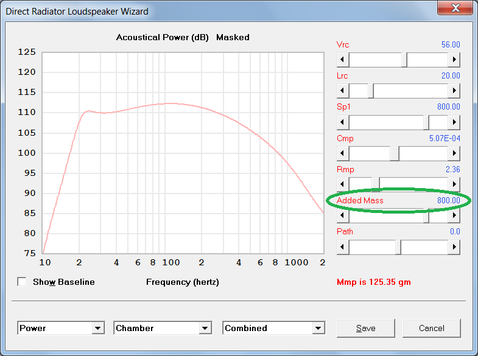This screenshot has height=356, width=478.
Task: Click the Cancel button
Action: point(431,328)
